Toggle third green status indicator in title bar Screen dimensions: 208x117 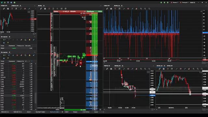(x=168, y=3)
